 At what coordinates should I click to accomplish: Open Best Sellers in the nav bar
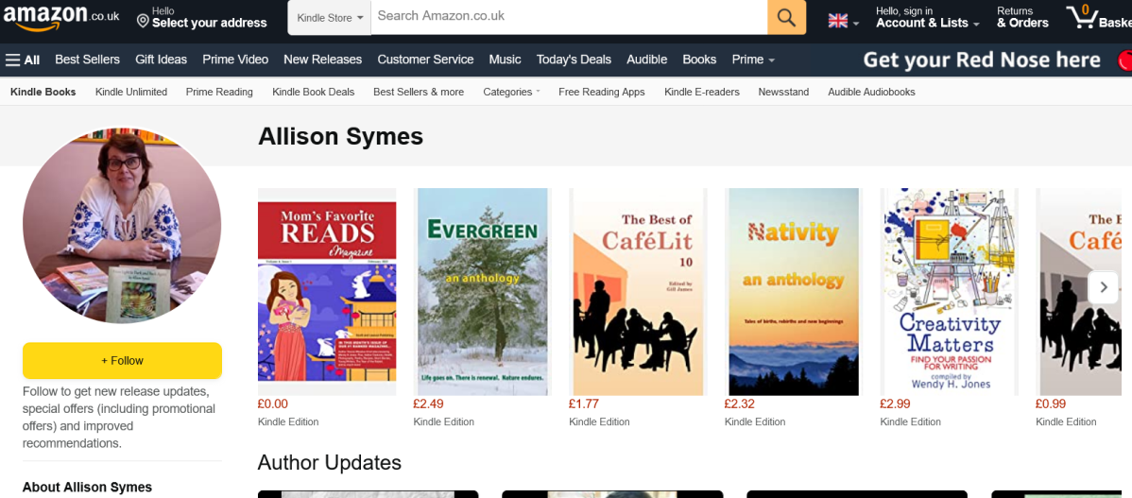pyautogui.click(x=87, y=60)
